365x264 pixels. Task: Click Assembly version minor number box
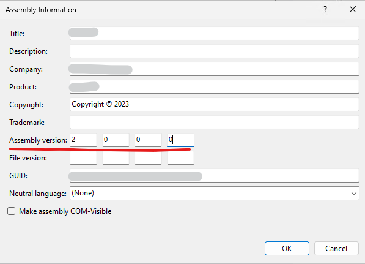116,140
